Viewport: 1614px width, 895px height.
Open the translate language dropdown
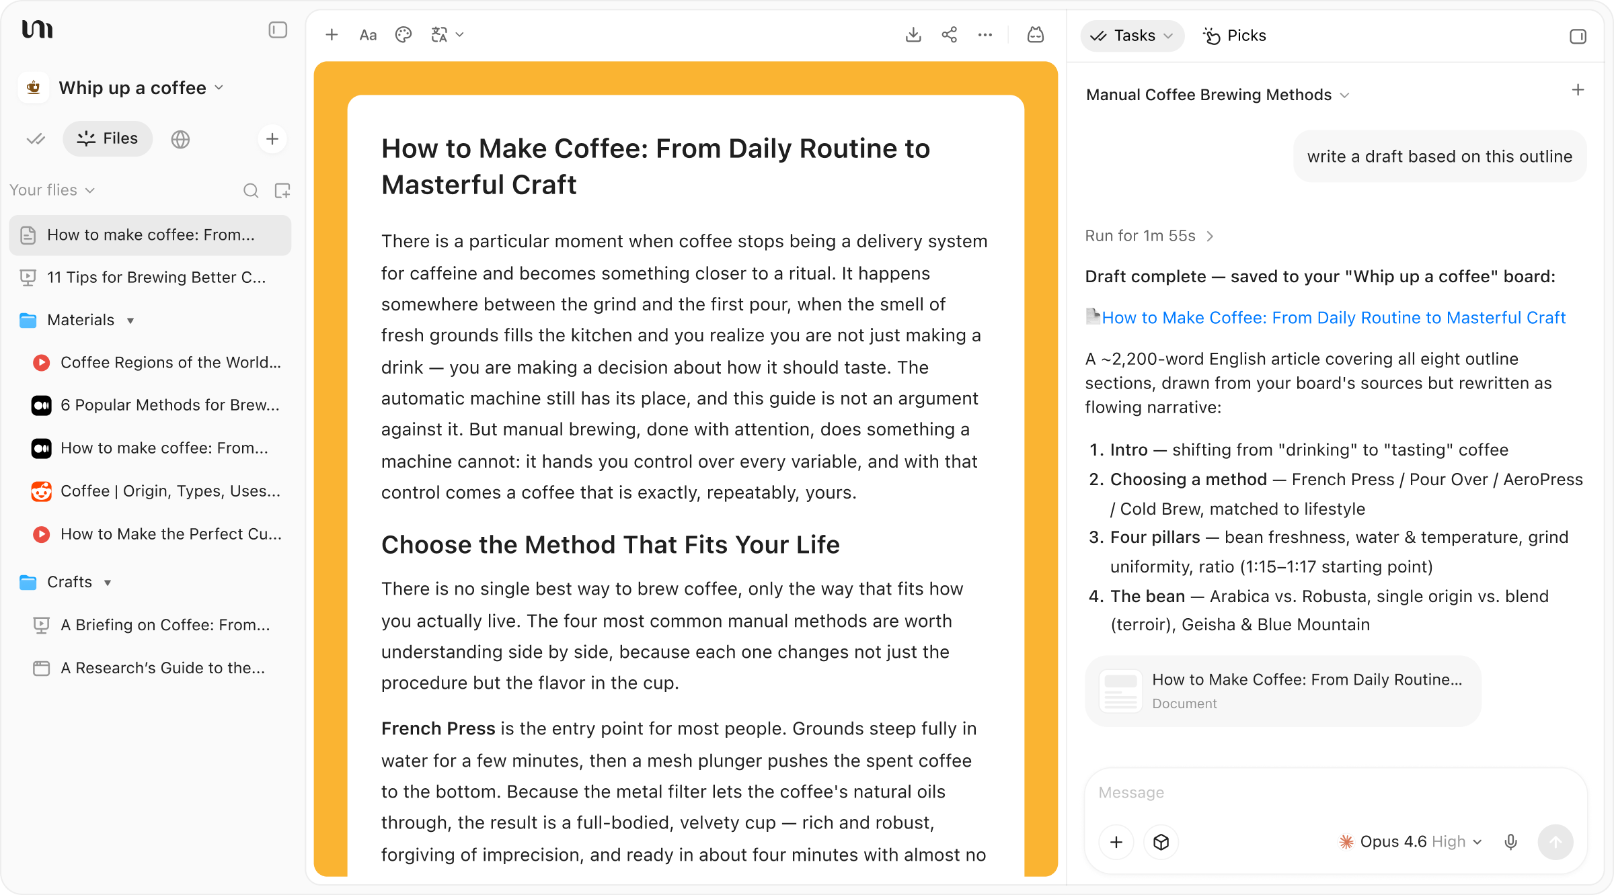[x=447, y=35]
